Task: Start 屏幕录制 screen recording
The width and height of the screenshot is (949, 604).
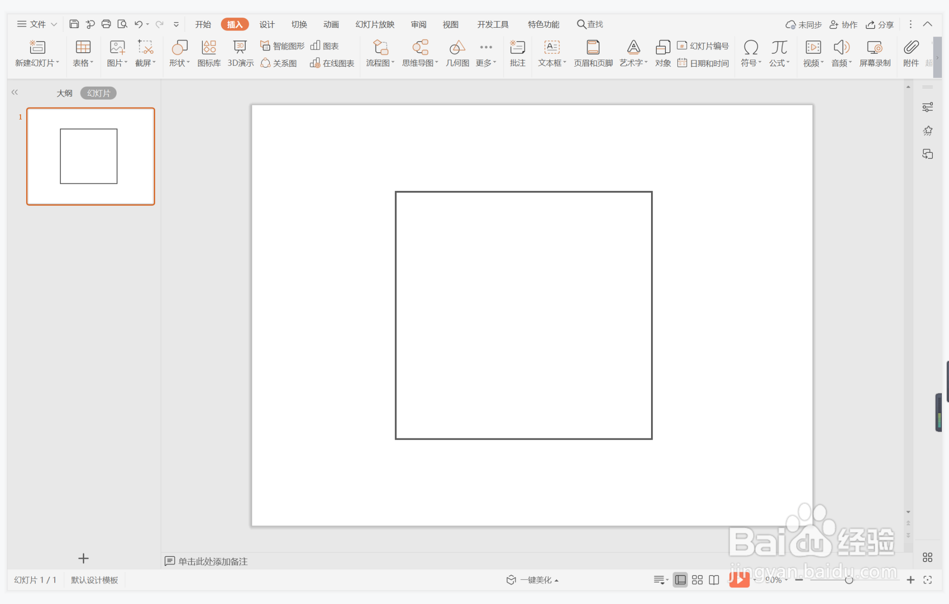Action: (874, 48)
